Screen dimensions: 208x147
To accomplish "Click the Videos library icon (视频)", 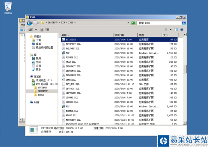I will tap(33, 58).
